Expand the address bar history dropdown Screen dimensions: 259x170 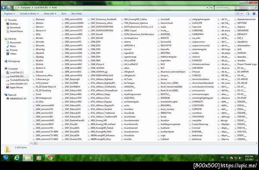tap(207, 8)
